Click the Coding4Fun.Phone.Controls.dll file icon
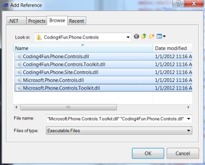205x165 pixels. point(19,57)
